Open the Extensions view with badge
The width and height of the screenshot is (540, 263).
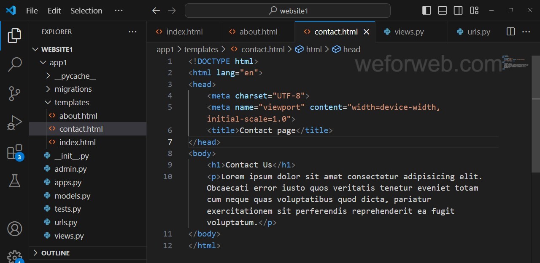[x=15, y=152]
